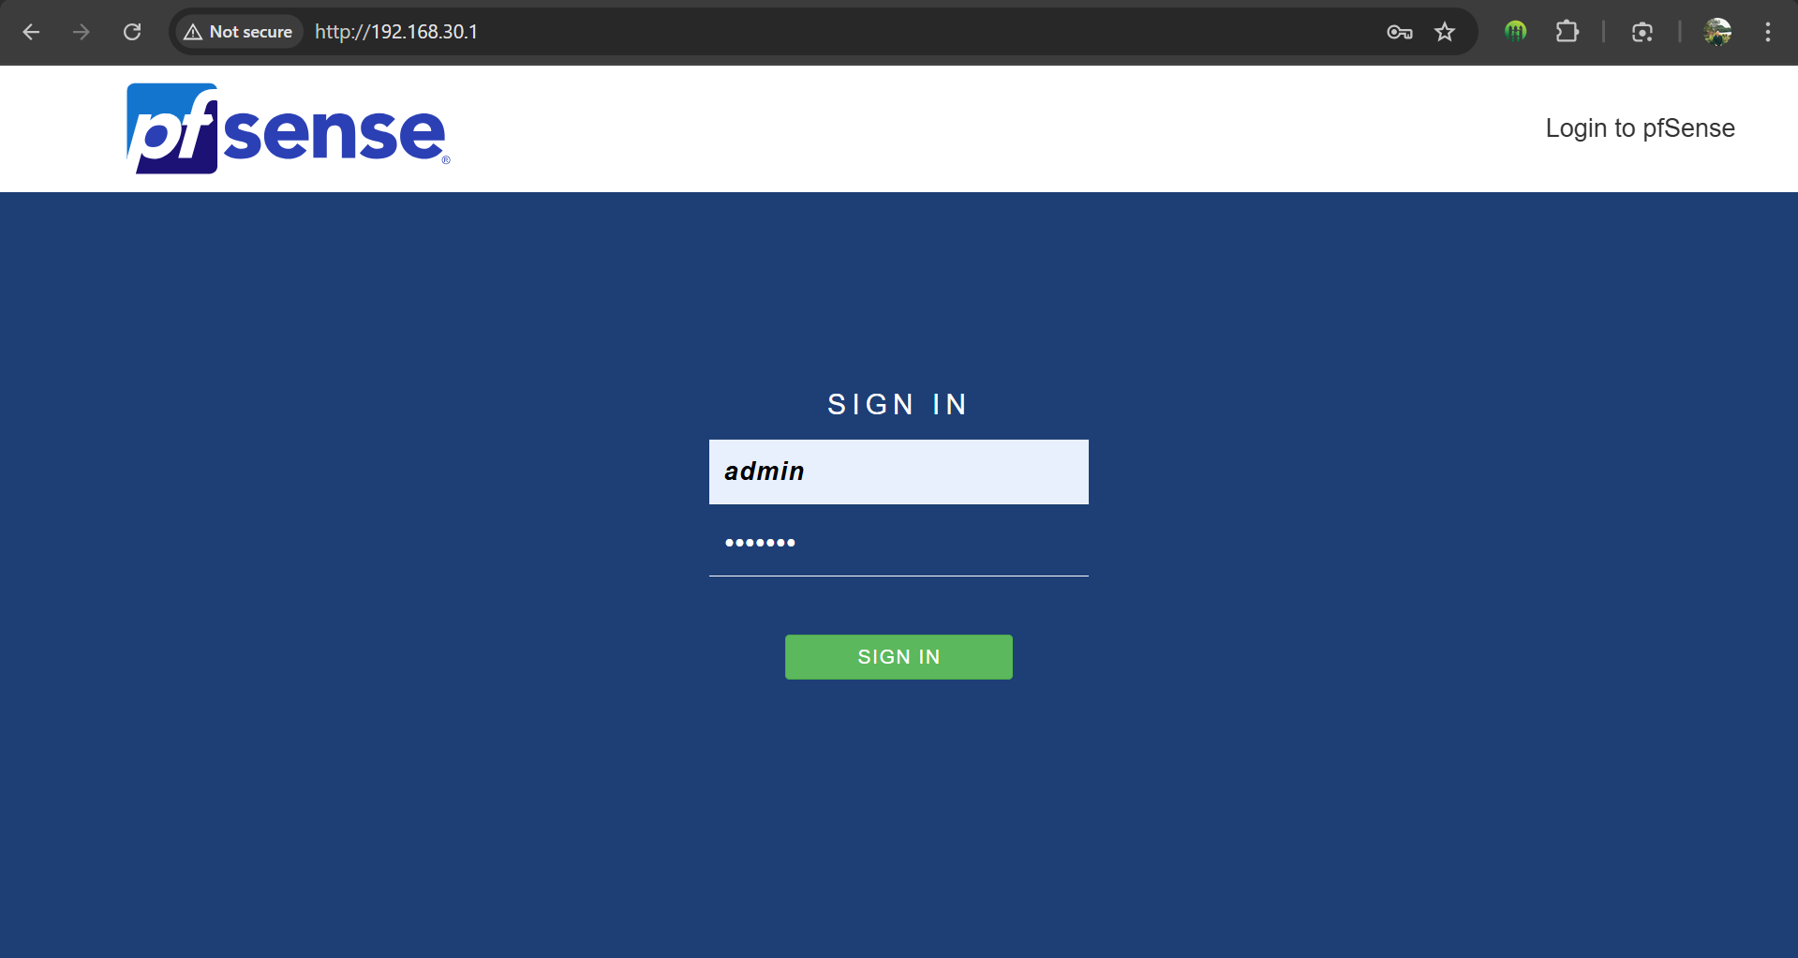Click the SIGN IN heading above the form
This screenshot has width=1798, height=958.
click(x=898, y=404)
